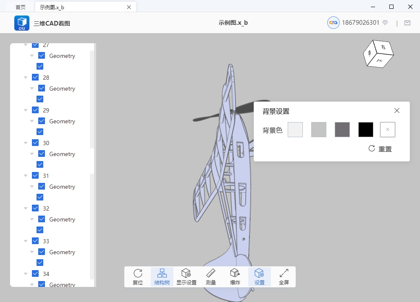Click the 3D orientation view cube
The width and height of the screenshot is (420, 302).
[378, 53]
